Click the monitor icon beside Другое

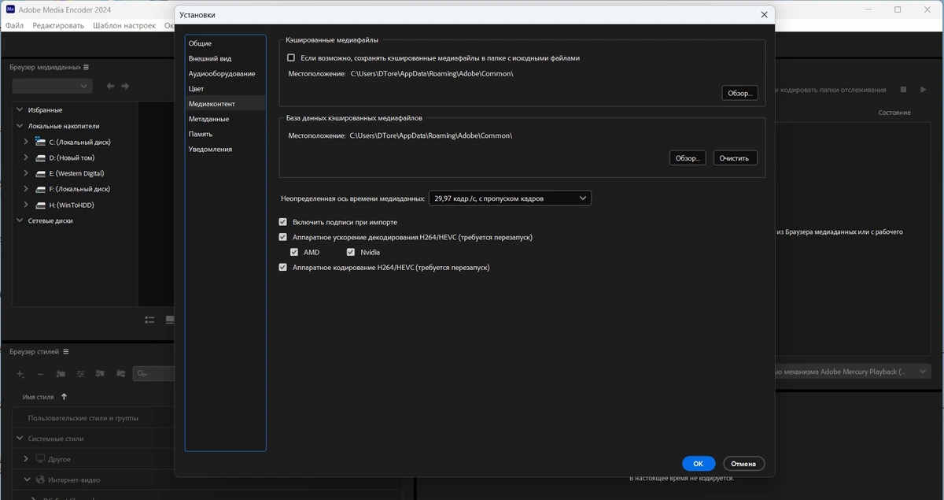(x=40, y=459)
